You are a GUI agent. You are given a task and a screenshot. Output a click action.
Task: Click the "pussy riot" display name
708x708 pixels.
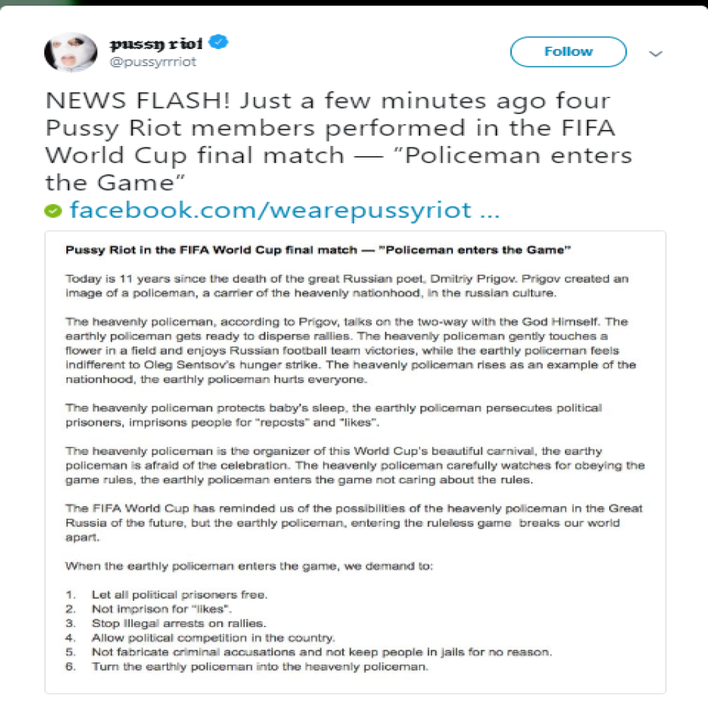156,44
